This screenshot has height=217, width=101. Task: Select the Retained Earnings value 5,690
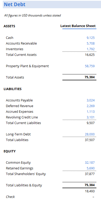tap(91, 168)
